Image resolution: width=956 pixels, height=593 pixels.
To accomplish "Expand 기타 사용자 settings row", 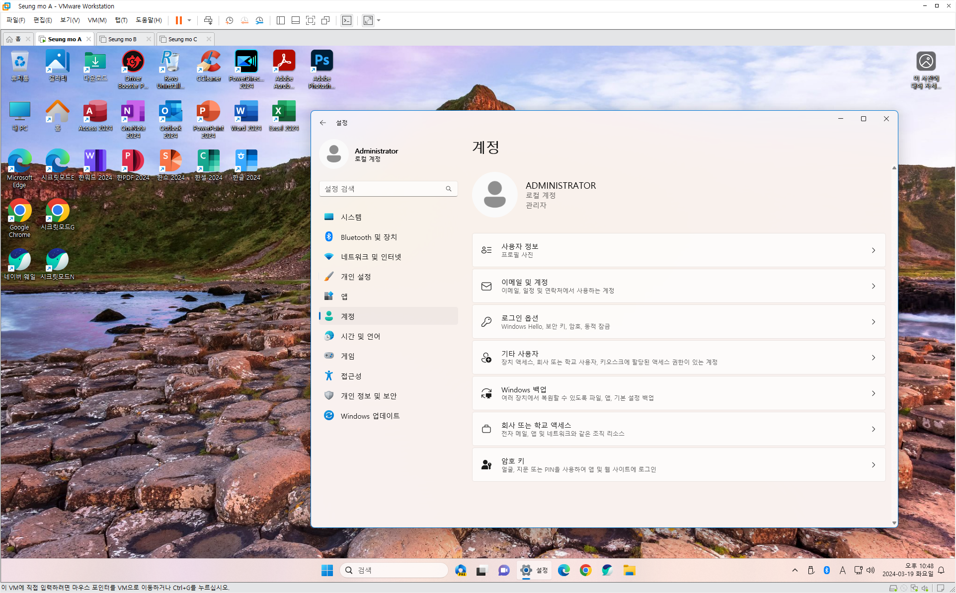I will point(679,358).
